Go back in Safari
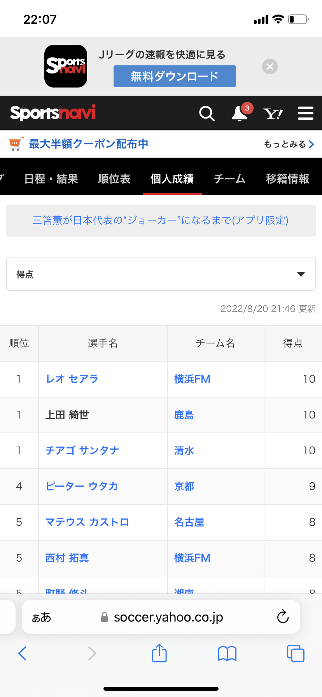The height and width of the screenshot is (697, 322). pyautogui.click(x=23, y=653)
